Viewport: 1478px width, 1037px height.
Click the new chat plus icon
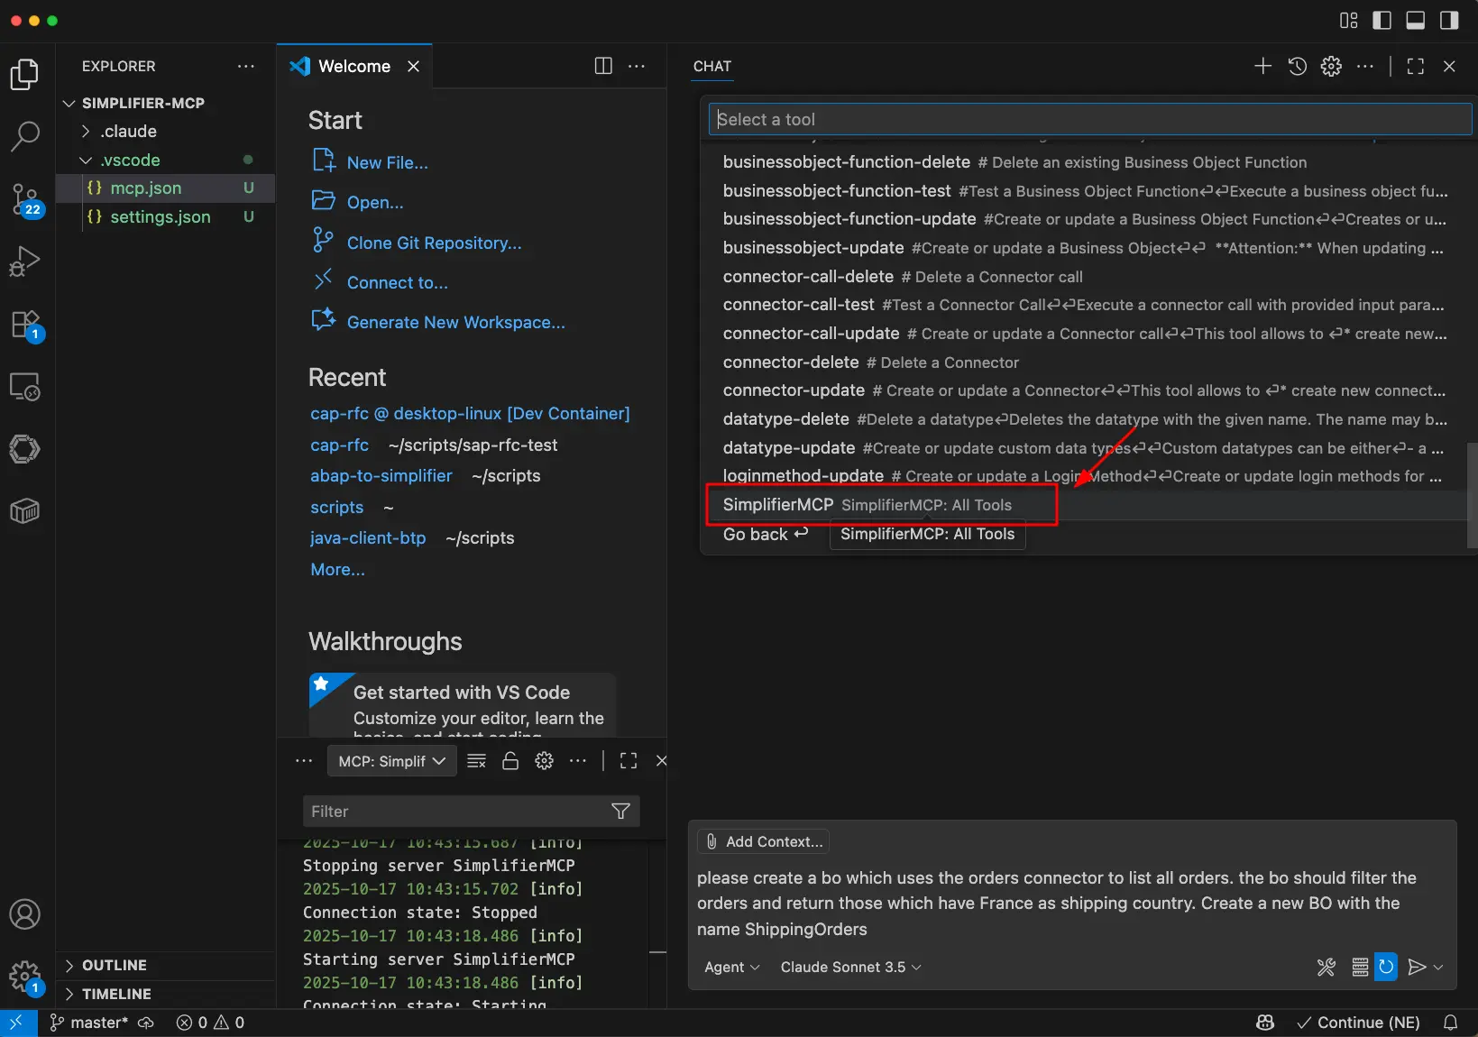(x=1262, y=66)
